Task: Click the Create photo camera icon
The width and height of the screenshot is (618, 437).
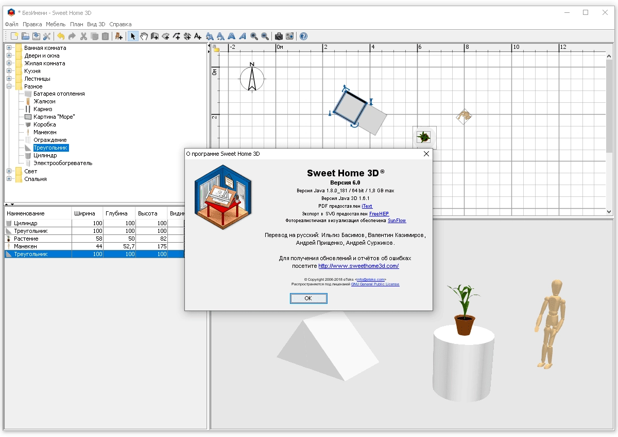Action: tap(279, 36)
